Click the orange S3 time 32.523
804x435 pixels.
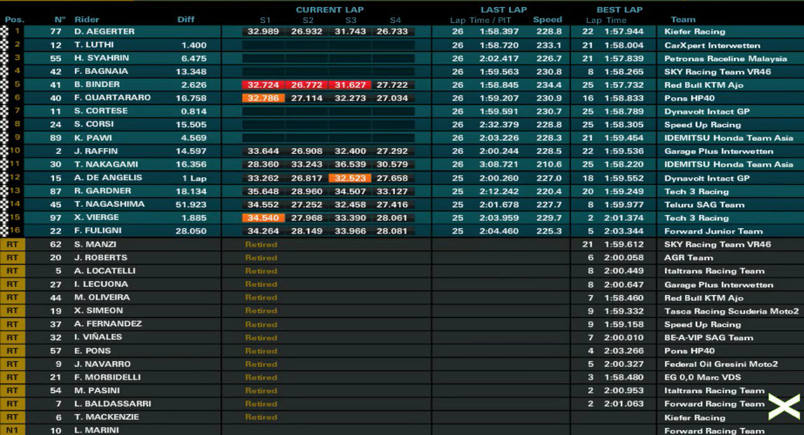click(x=350, y=178)
